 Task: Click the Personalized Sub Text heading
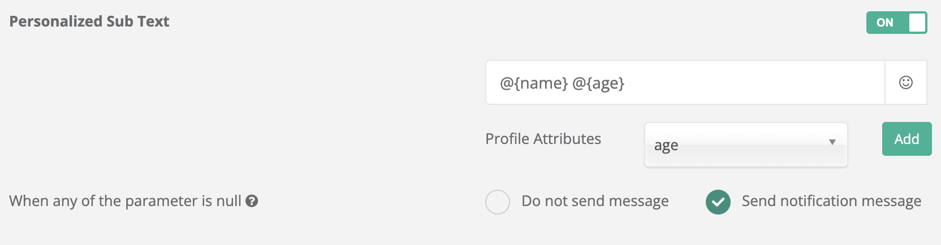89,21
